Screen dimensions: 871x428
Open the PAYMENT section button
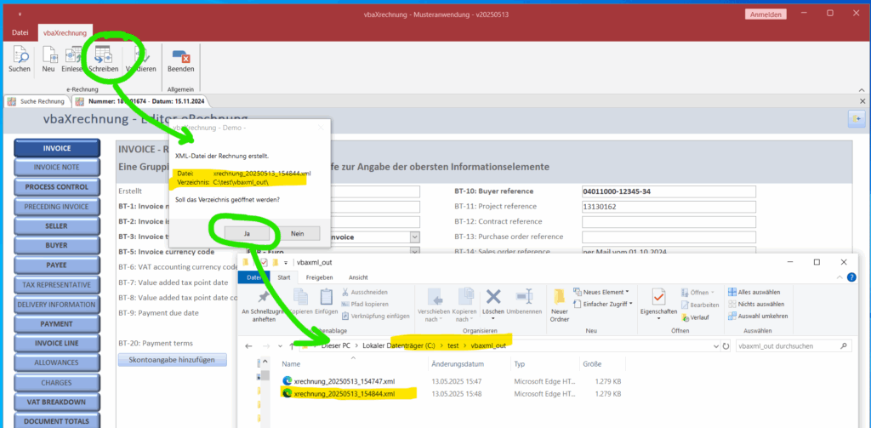(57, 323)
